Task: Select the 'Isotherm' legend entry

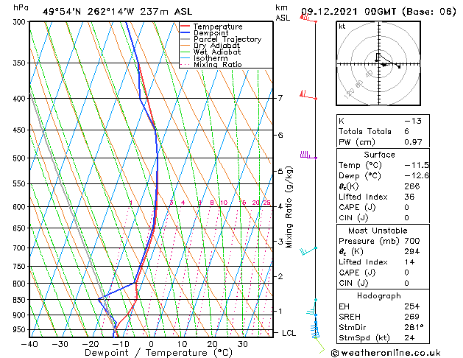Action: tap(211, 58)
